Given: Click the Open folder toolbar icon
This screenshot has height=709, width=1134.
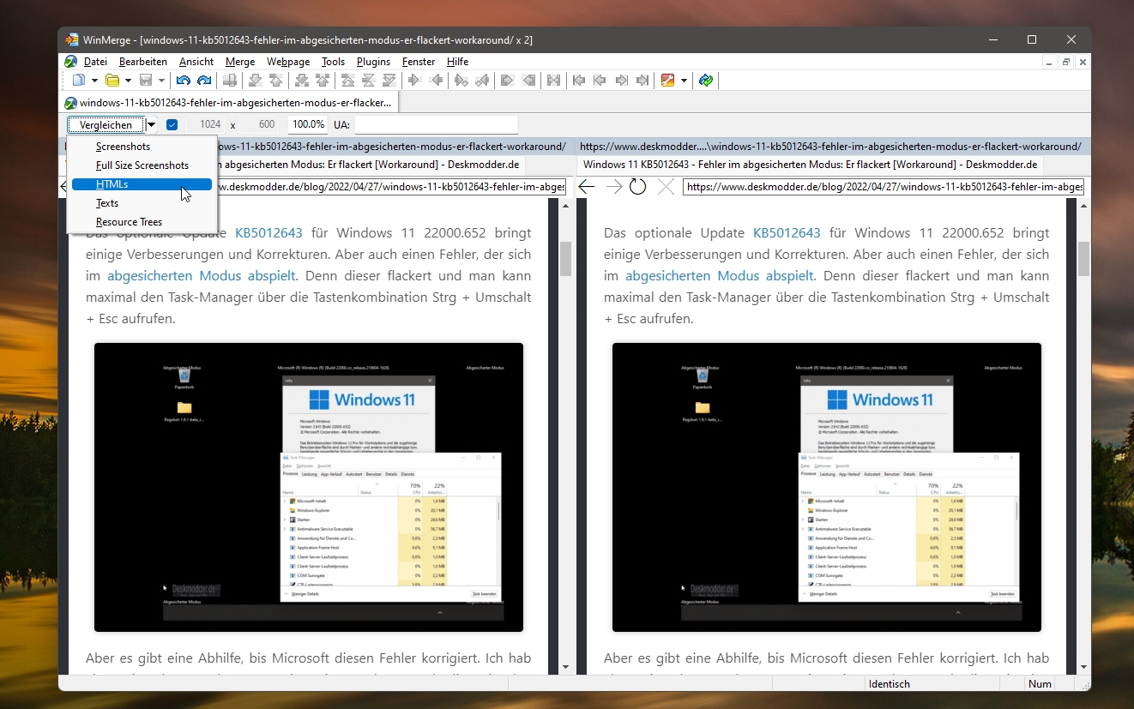Looking at the screenshot, I should (112, 81).
